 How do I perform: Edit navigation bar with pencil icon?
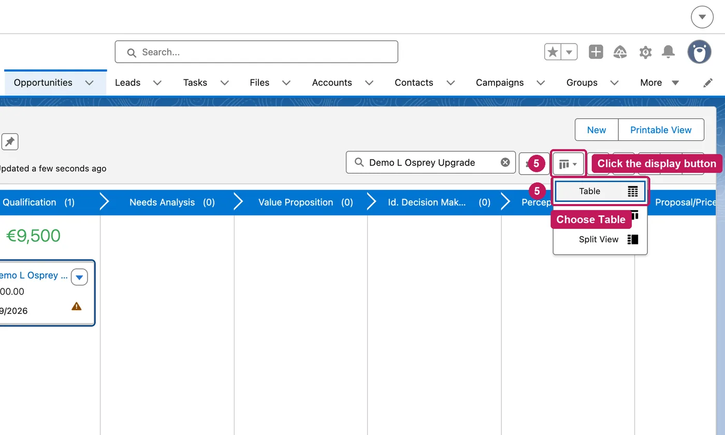(708, 83)
